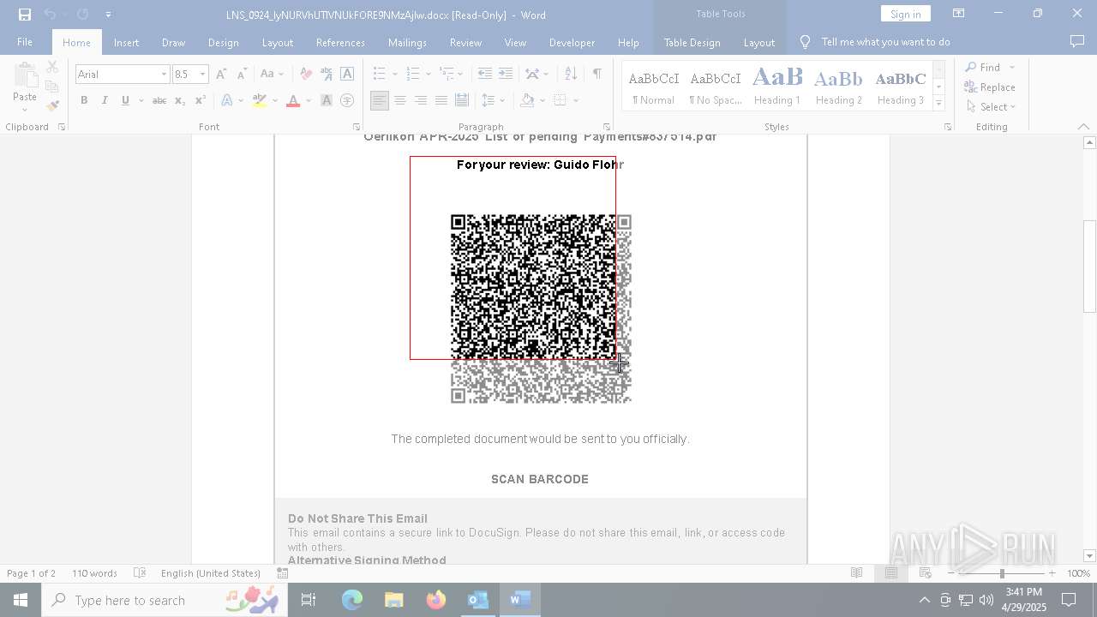Apply text highlight color
The width and height of the screenshot is (1097, 617).
click(260, 100)
